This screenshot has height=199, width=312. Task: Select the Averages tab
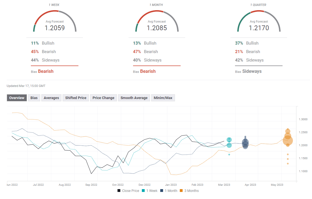click(x=51, y=98)
